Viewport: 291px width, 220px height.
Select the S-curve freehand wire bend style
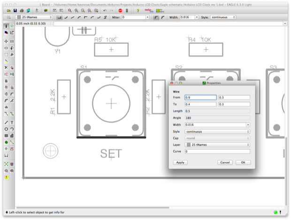click(105, 17)
